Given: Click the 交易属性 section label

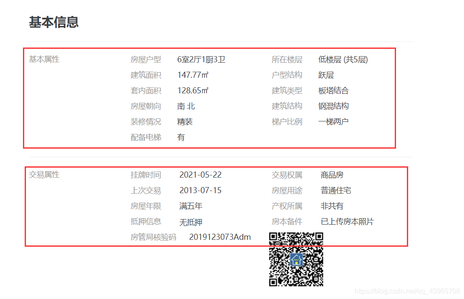Looking at the screenshot, I should point(44,175).
